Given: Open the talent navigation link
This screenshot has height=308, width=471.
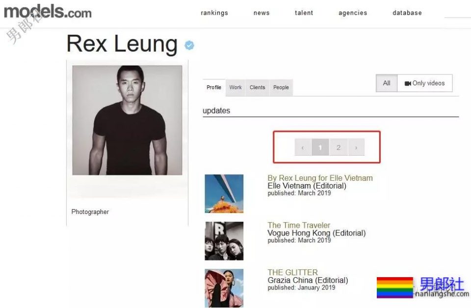Looking at the screenshot, I should coord(304,13).
